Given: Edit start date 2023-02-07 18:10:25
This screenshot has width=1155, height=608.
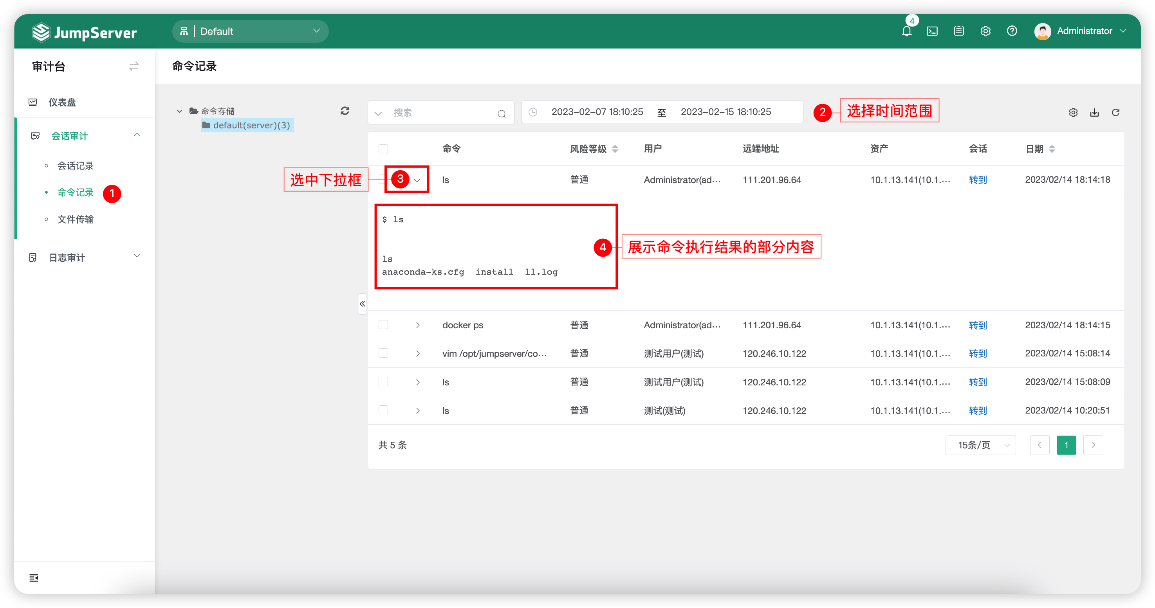Looking at the screenshot, I should pos(597,112).
